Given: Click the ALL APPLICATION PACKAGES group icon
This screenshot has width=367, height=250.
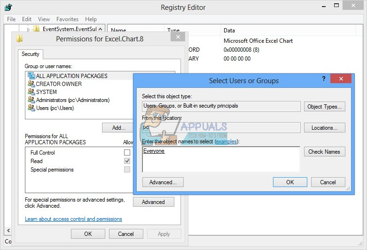Looking at the screenshot, I should (x=31, y=76).
